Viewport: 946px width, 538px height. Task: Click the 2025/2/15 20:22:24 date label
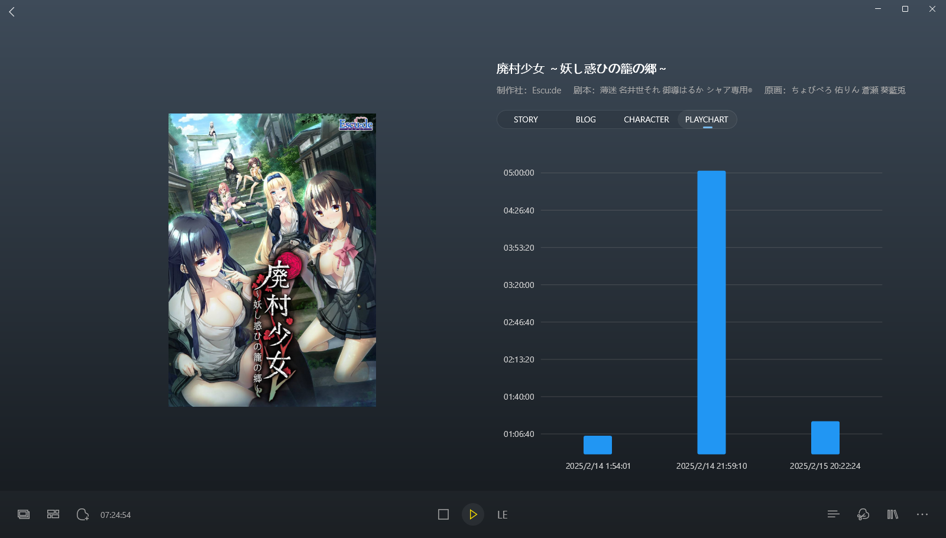pos(825,466)
